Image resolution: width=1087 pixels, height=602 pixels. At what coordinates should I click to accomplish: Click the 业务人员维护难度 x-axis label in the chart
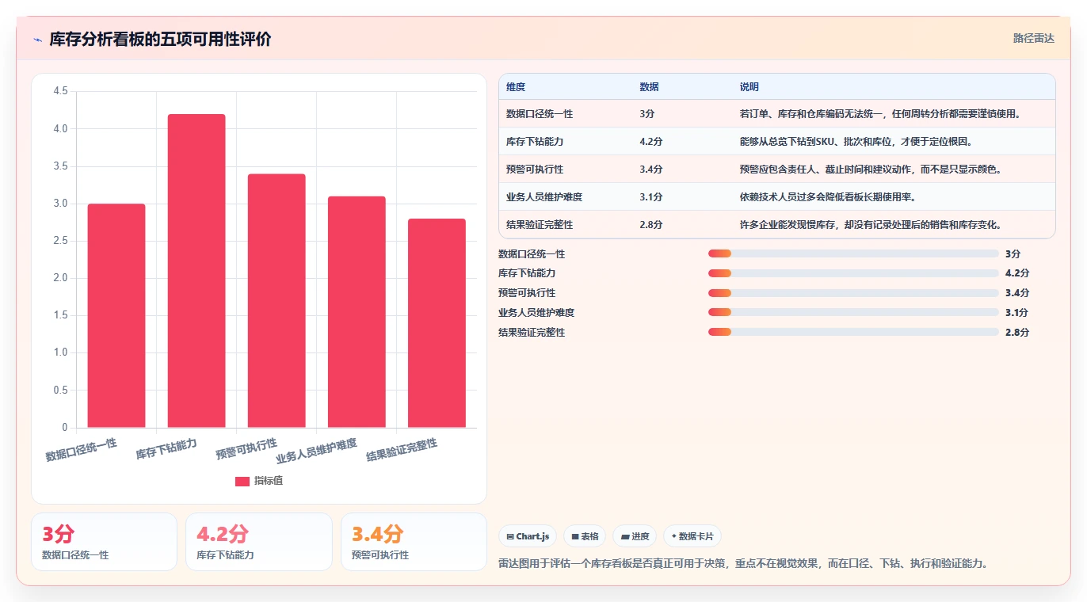(x=317, y=451)
